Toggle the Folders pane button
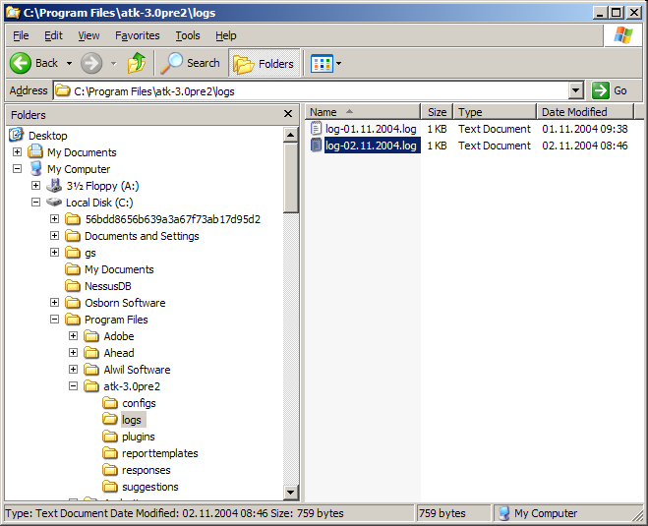The height and width of the screenshot is (526, 648). [265, 63]
